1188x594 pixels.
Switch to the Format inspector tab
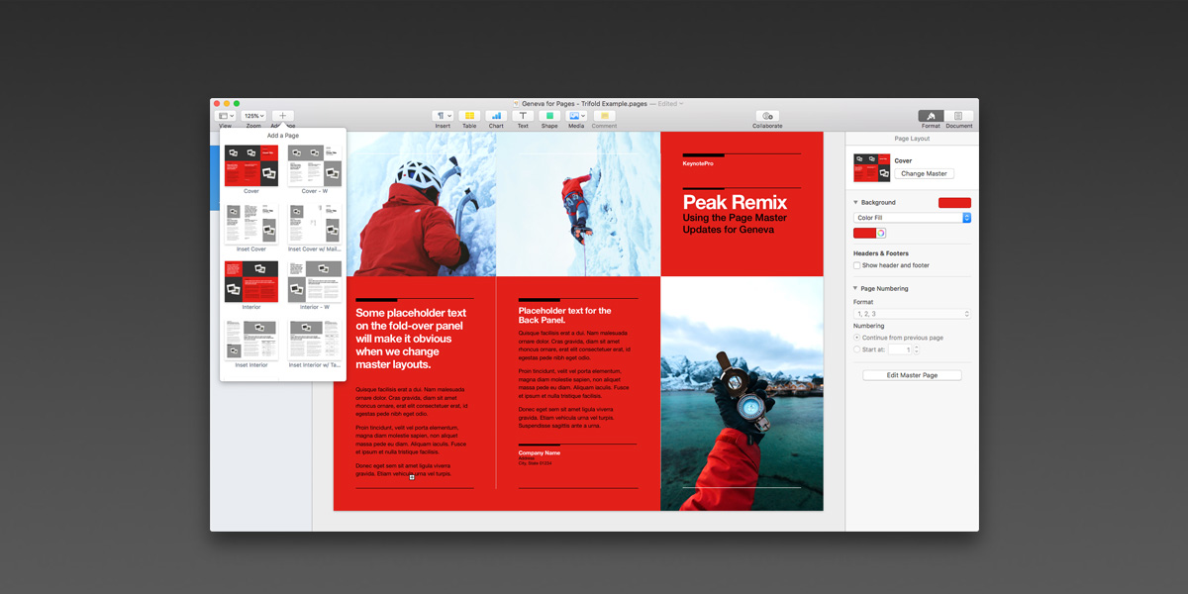click(x=931, y=116)
